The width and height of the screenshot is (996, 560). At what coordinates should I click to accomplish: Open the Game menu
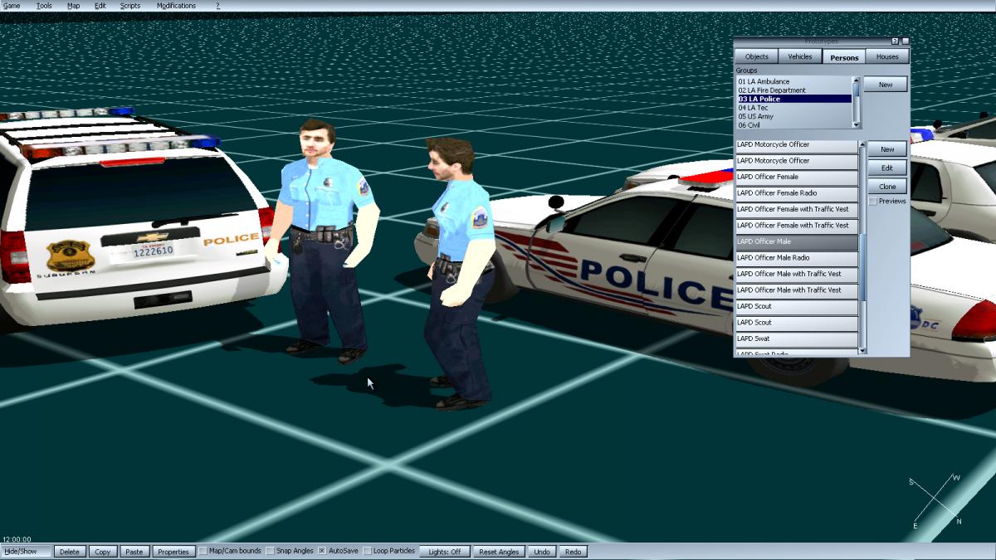point(12,6)
